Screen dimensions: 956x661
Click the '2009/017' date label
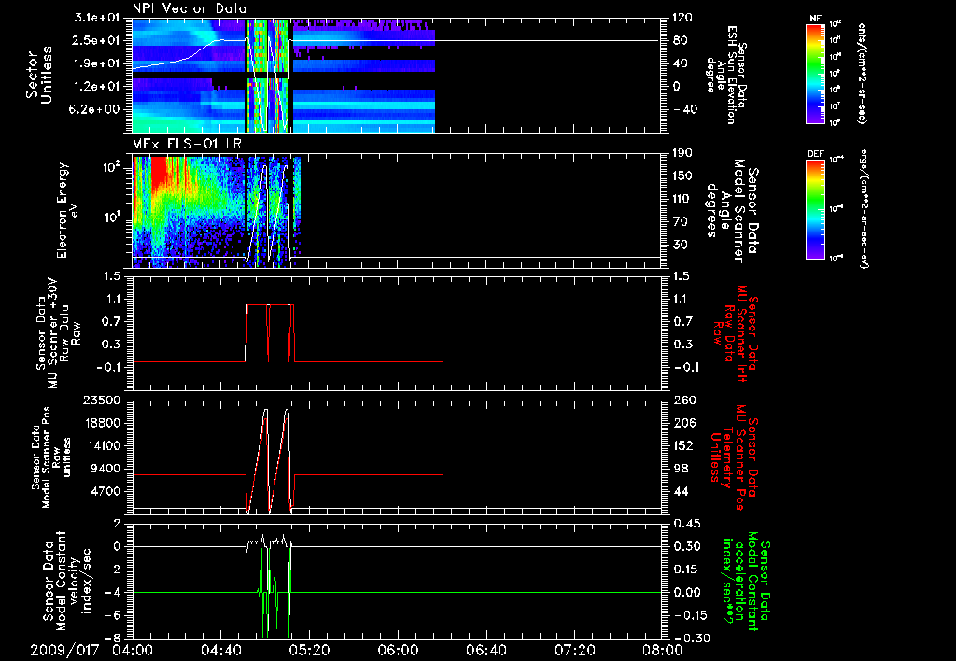pos(64,651)
